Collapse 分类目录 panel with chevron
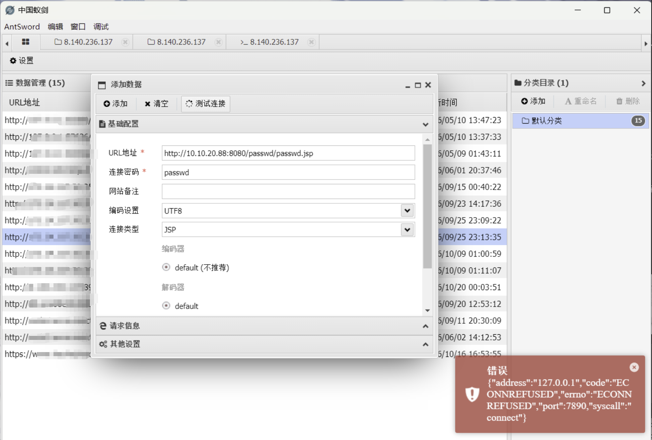This screenshot has width=652, height=440. click(643, 83)
